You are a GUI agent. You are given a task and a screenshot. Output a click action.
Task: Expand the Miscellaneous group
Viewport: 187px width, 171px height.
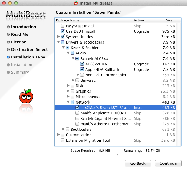tap(68, 96)
